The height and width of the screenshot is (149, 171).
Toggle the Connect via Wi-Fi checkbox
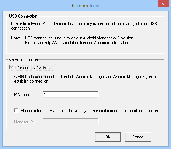[x=11, y=67]
